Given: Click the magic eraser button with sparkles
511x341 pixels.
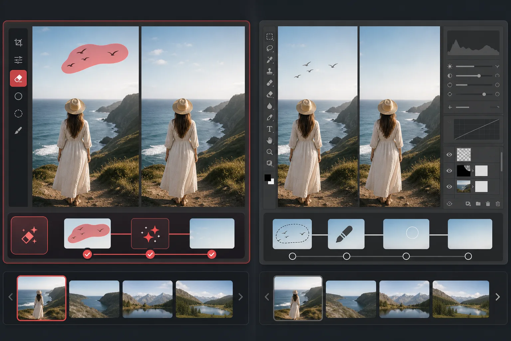Looking at the screenshot, I should point(29,235).
